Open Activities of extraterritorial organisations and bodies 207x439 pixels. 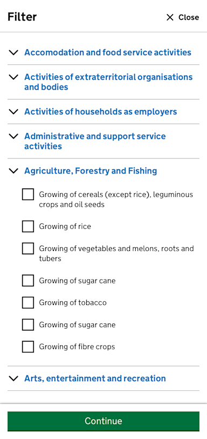click(108, 82)
